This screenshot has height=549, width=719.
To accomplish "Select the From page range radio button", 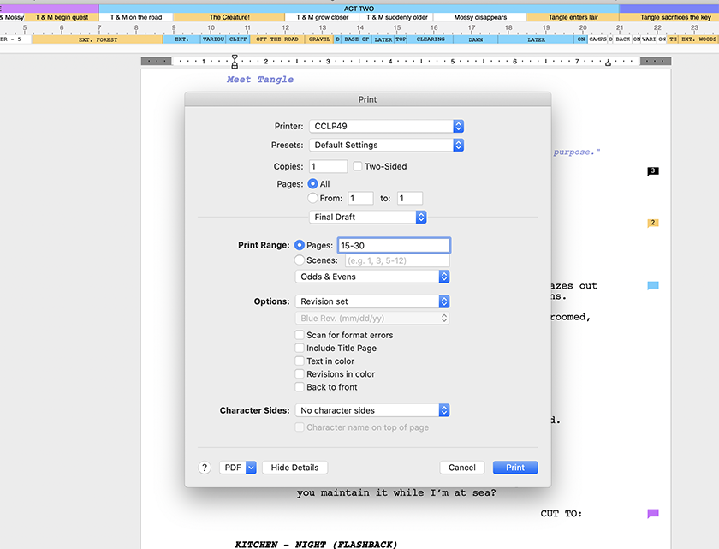I will tap(313, 198).
